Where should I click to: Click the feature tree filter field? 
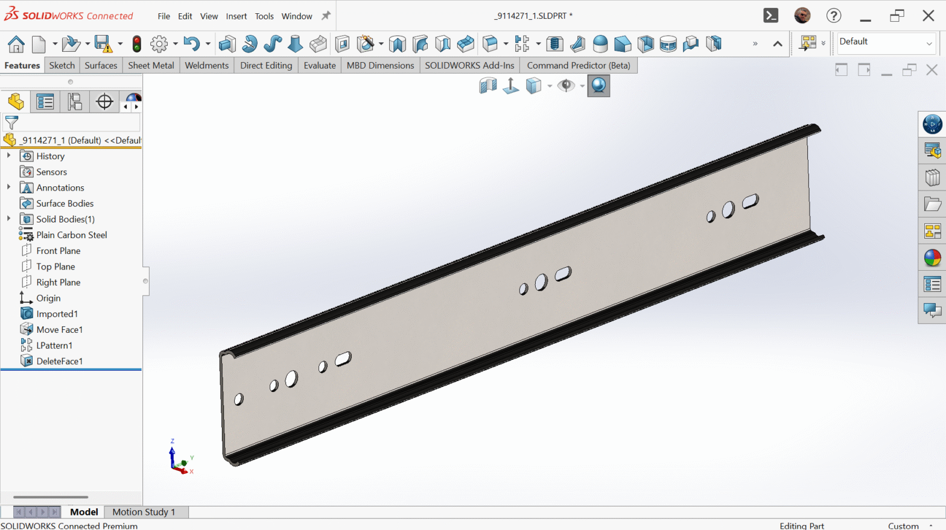[x=72, y=122]
